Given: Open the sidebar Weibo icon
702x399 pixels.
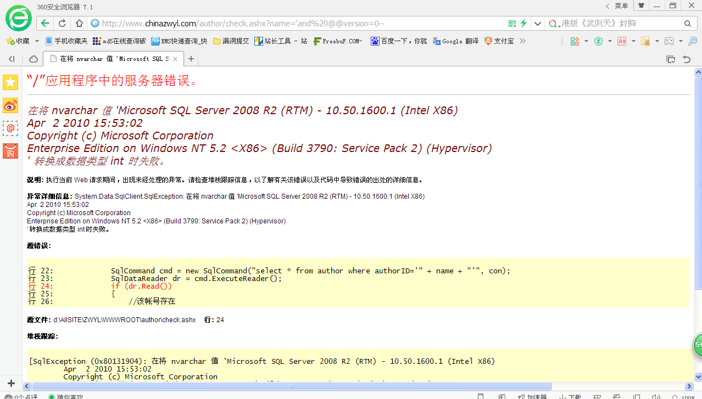Looking at the screenshot, I should tap(10, 105).
